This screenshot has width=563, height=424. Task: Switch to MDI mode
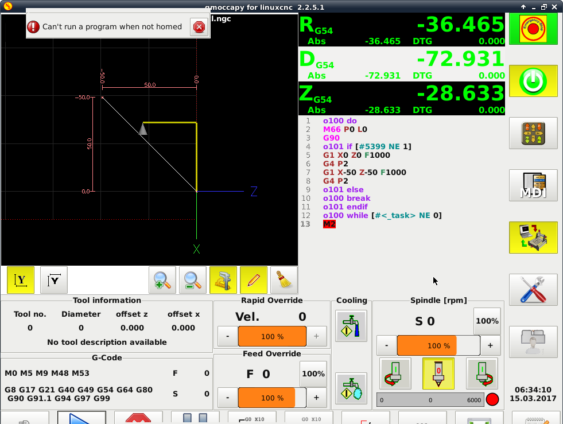click(533, 185)
